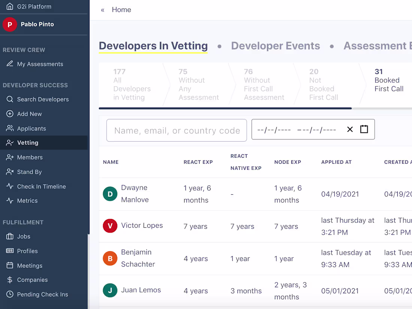Focus the name, email, country search field
Viewport: 412px width, 309px height.
[x=176, y=130]
